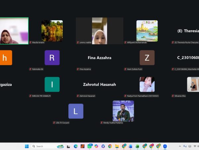The width and height of the screenshot is (199, 150).
Task: Click the large '(E) Theresia' name tile
Action: click(188, 31)
